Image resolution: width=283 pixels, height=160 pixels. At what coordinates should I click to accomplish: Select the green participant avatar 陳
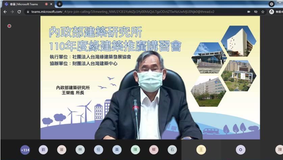point(135,150)
